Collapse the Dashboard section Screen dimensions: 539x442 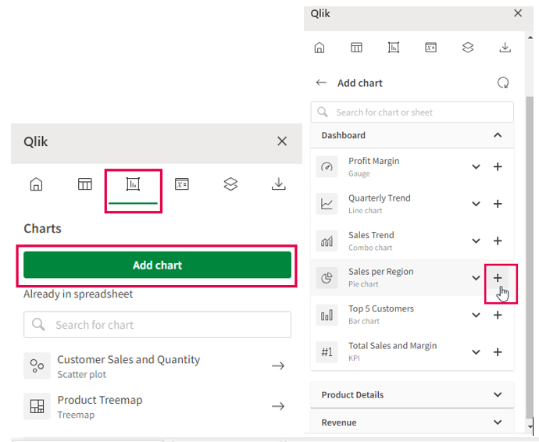(498, 135)
